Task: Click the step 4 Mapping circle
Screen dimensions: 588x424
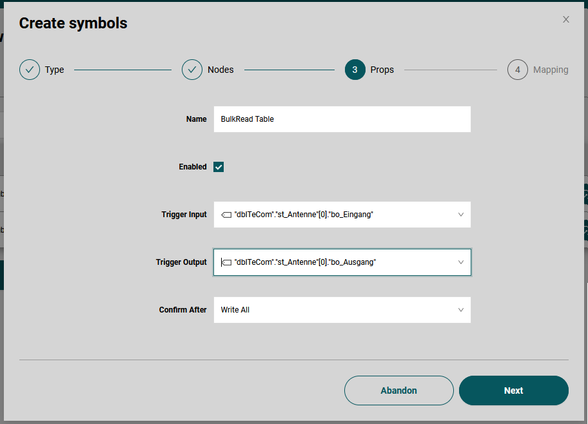Action: click(518, 70)
